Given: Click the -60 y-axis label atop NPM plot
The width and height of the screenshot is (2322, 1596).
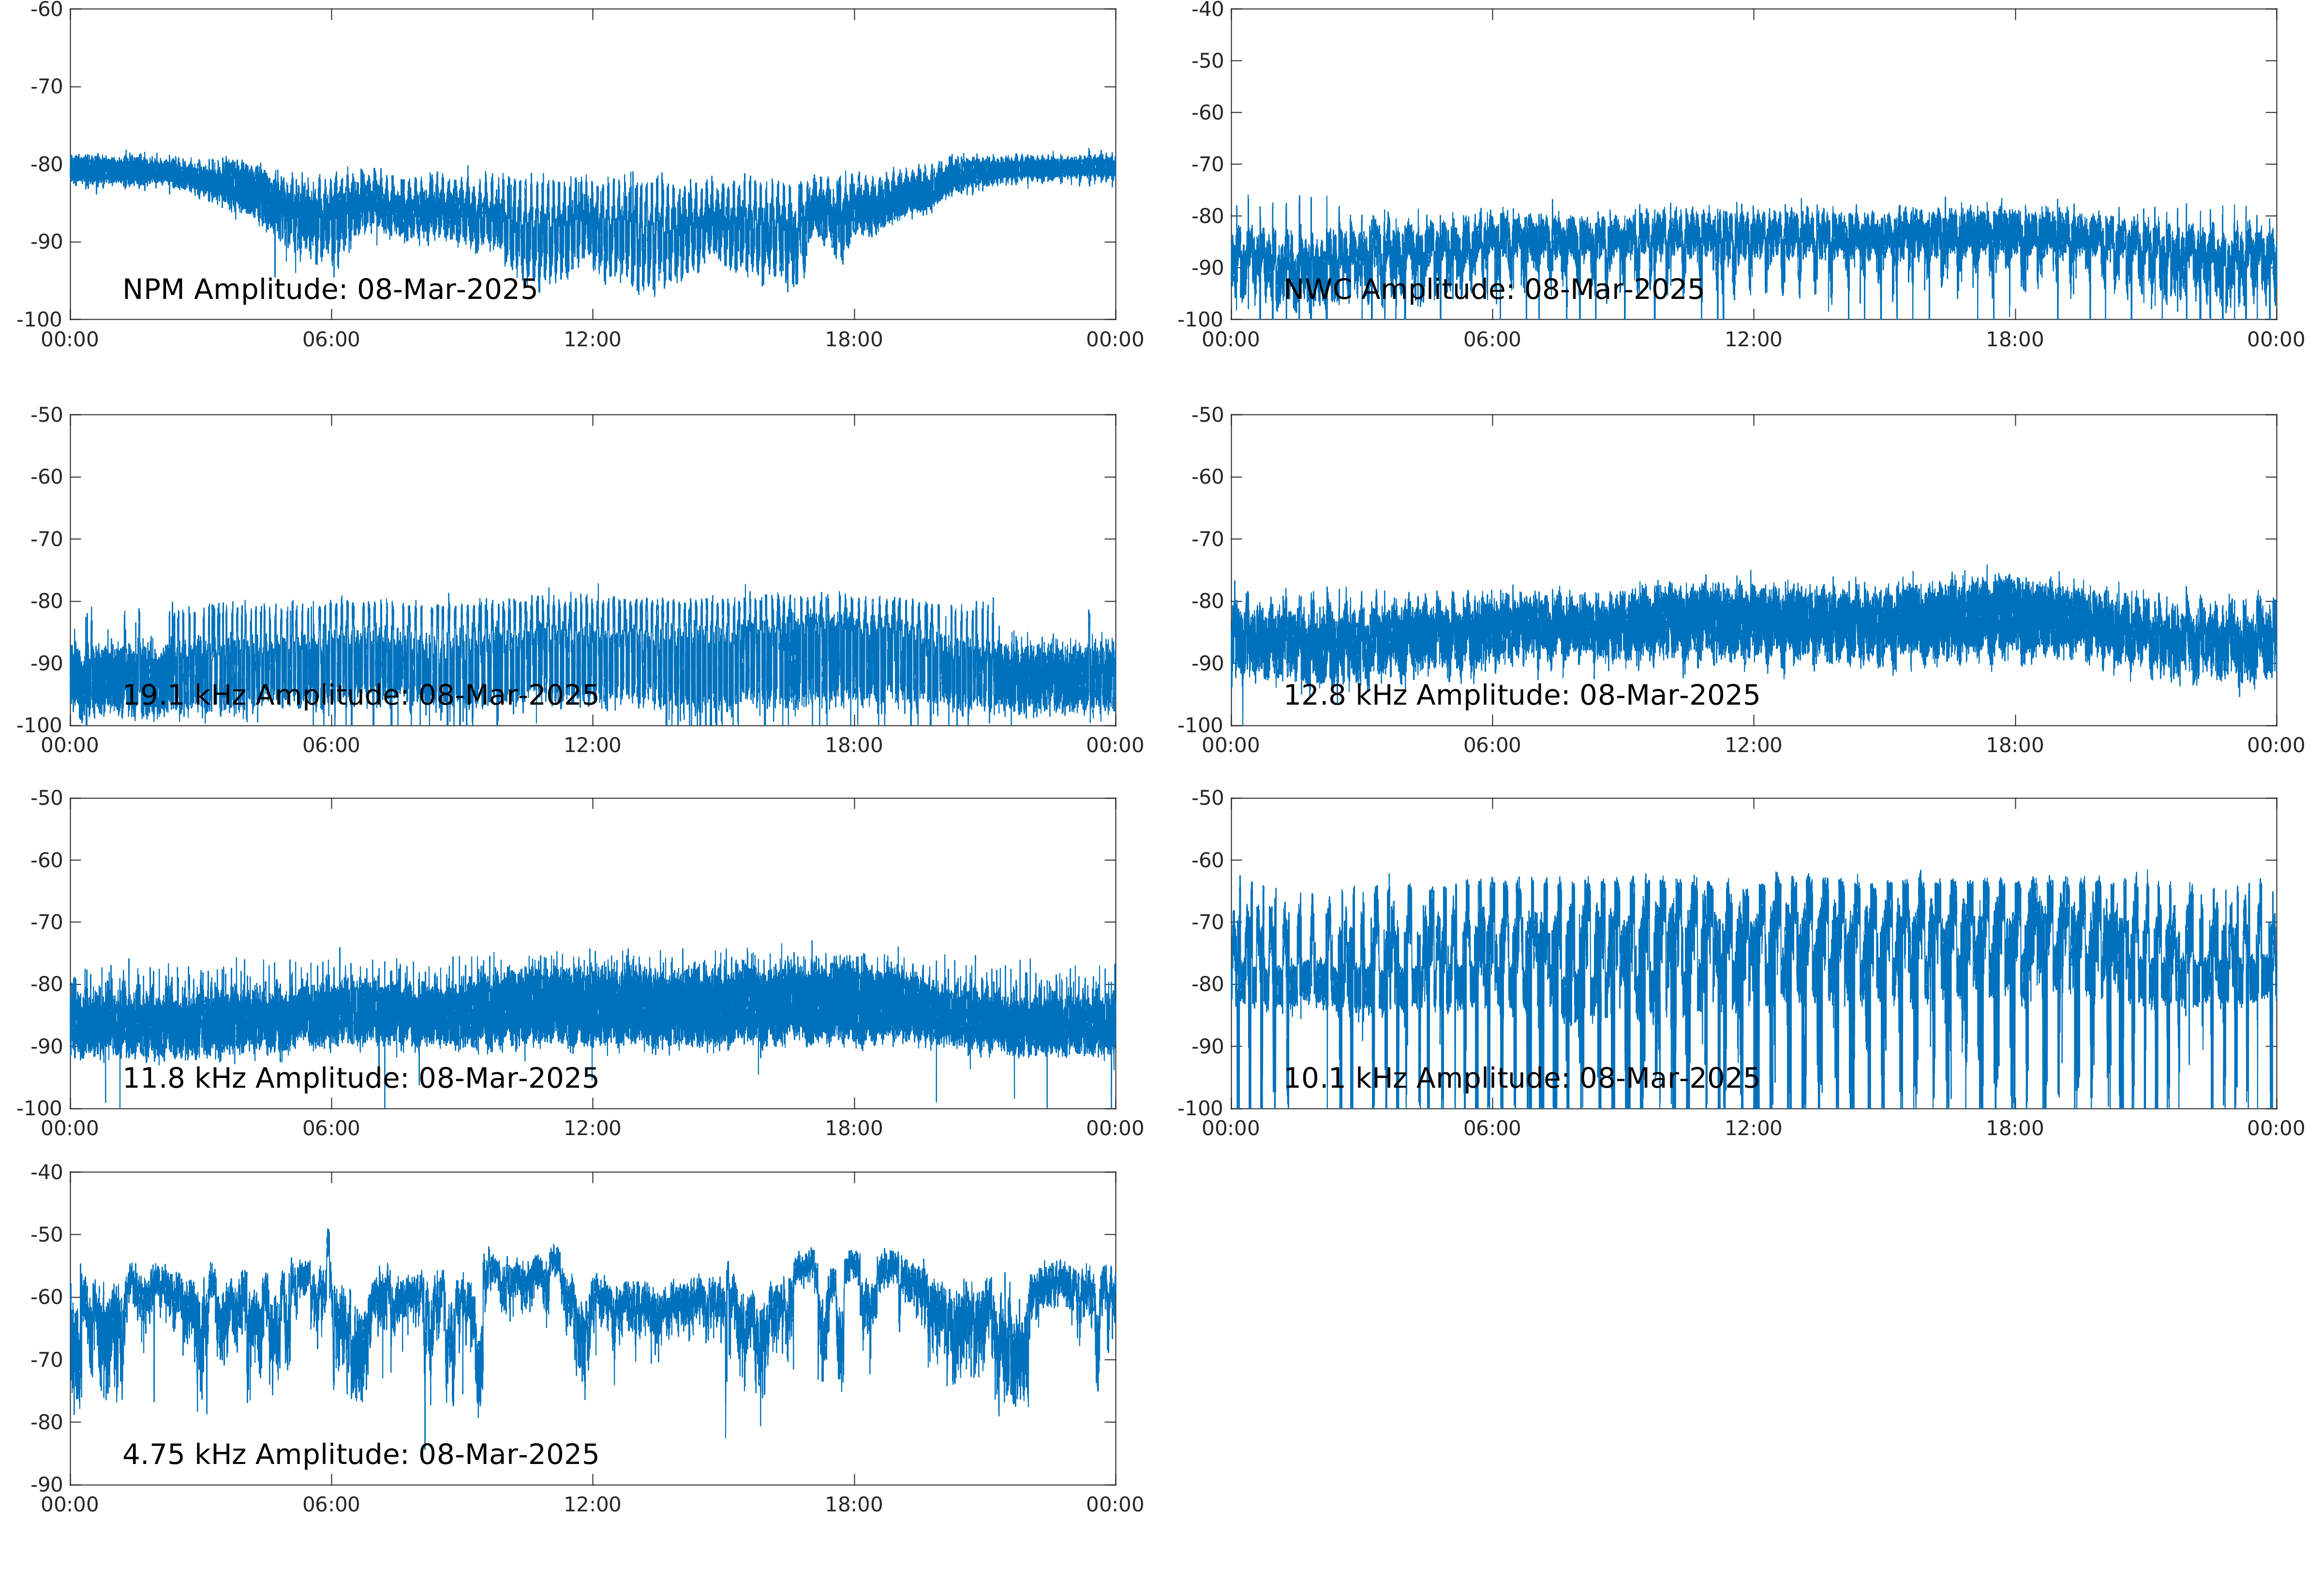Looking at the screenshot, I should (46, 10).
